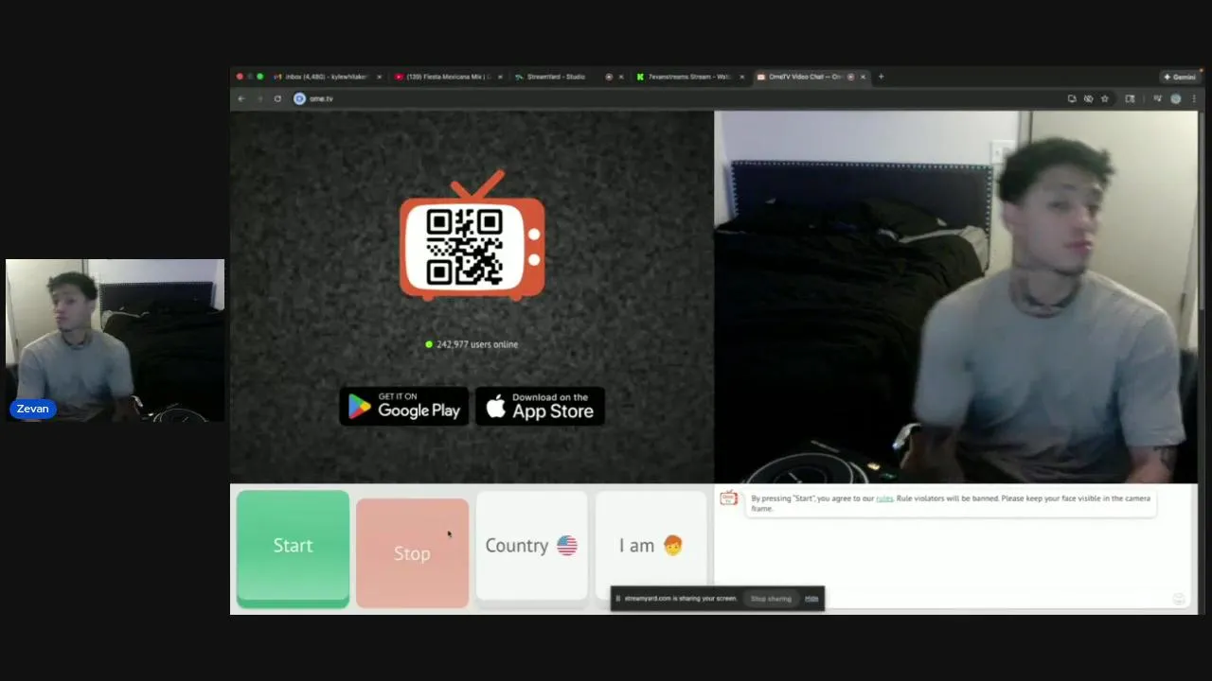Viewport: 1212px width, 681px height.
Task: Open the App Store download badge
Action: [x=540, y=406]
